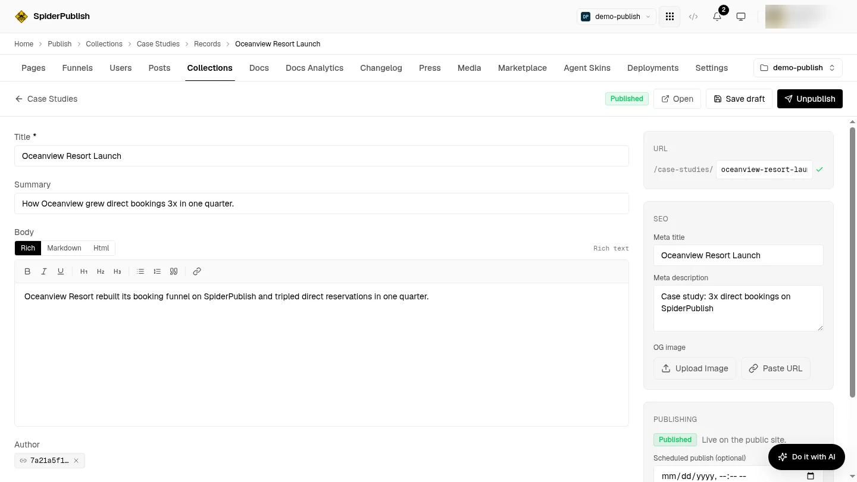Open the Docs Analytics tab
The width and height of the screenshot is (857, 482).
coord(314,68)
